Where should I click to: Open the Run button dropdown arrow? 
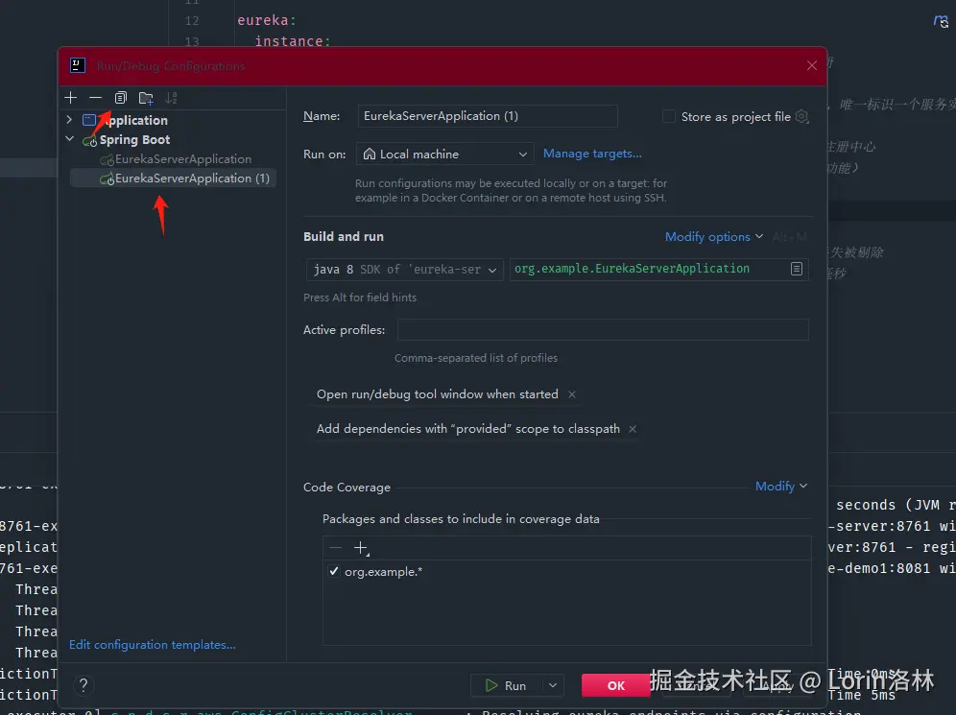point(553,686)
